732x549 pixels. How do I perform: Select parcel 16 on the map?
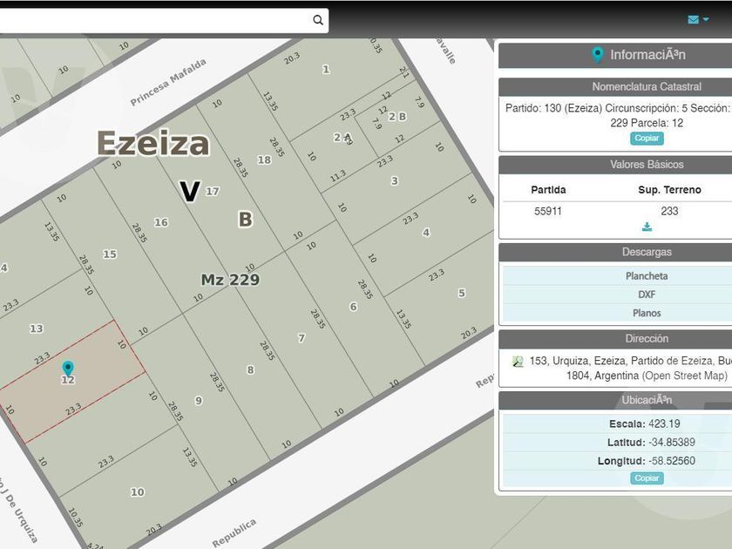[161, 222]
